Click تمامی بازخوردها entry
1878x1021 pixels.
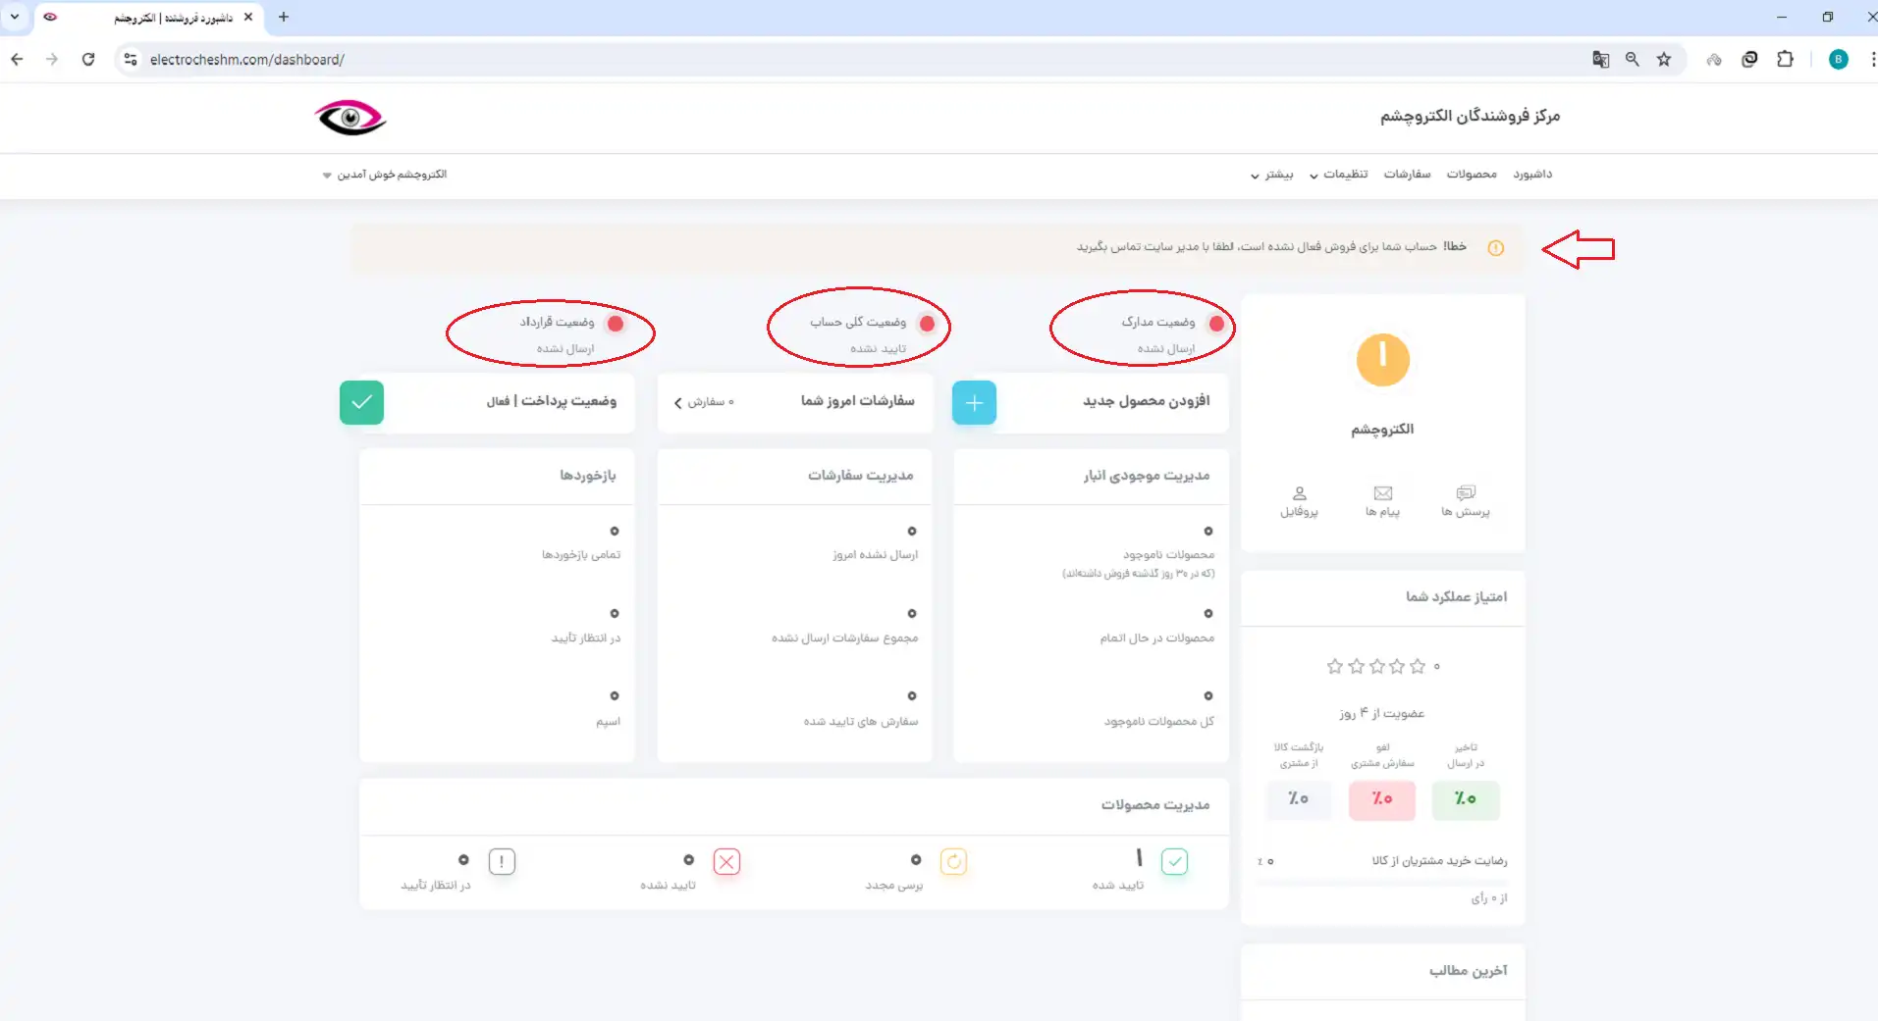pyautogui.click(x=581, y=555)
